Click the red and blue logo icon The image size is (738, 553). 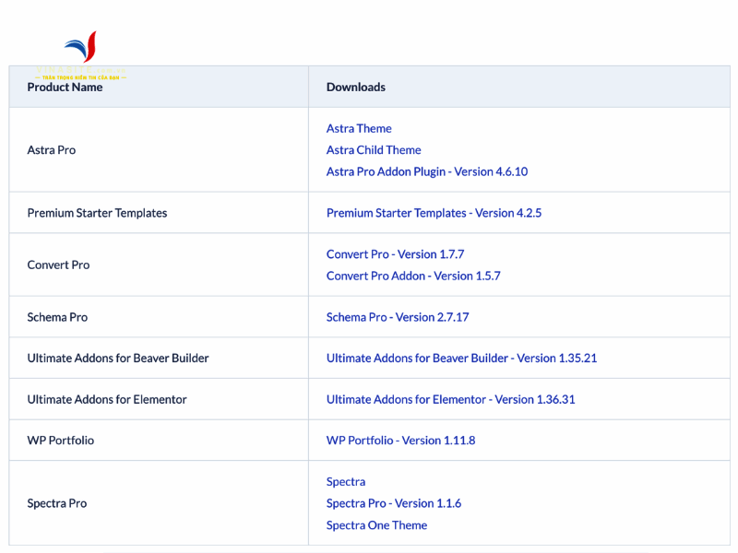coord(81,48)
